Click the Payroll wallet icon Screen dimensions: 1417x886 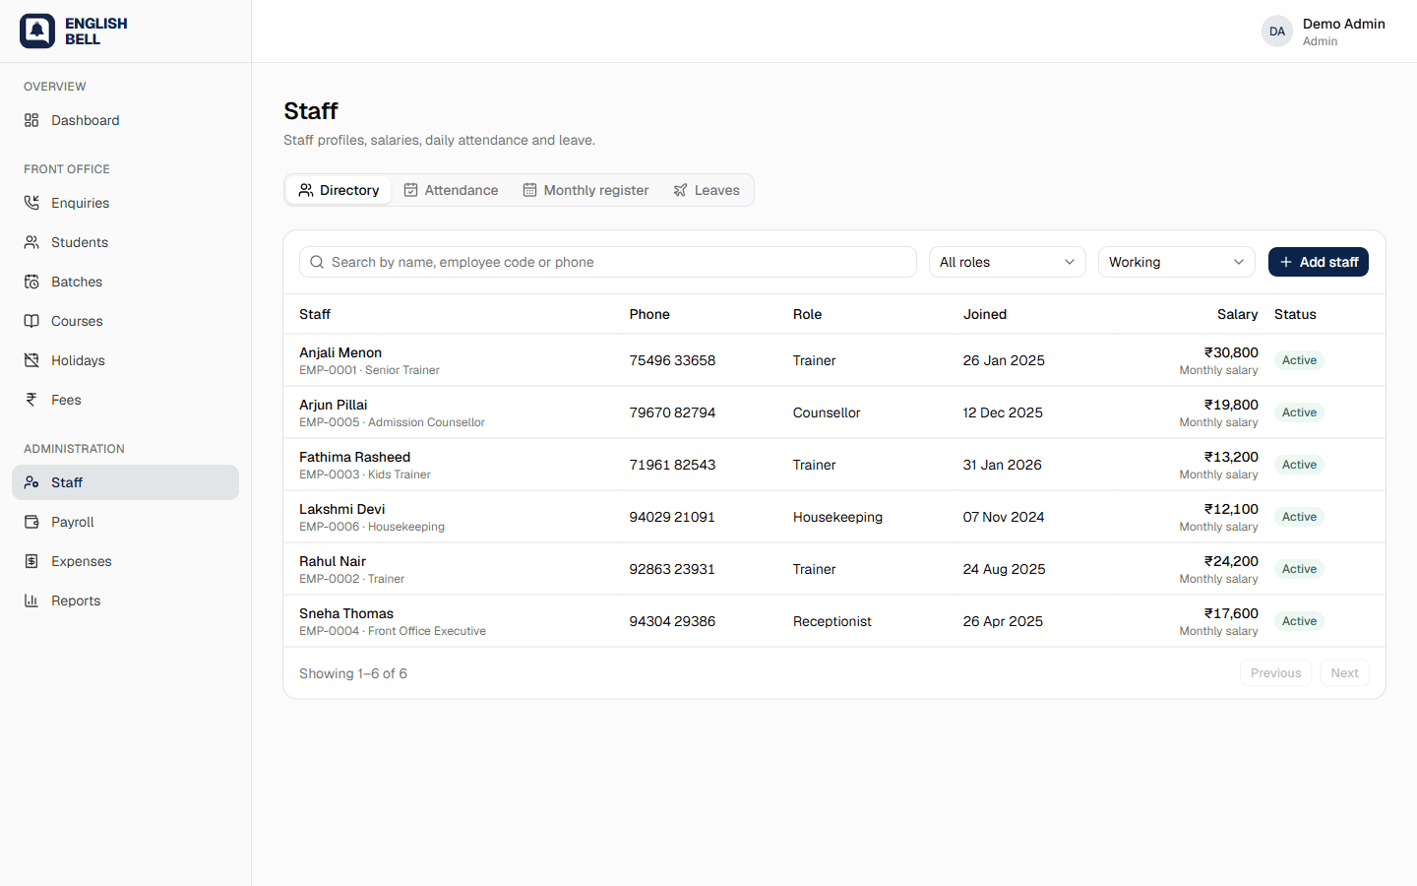point(31,522)
